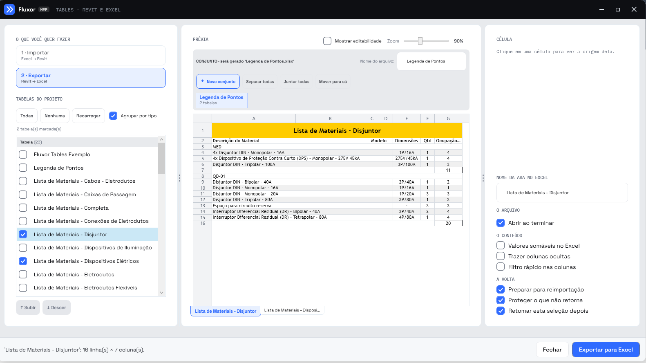Click Exportar para Excel button
Screen dimensions: 646x363
click(606, 350)
